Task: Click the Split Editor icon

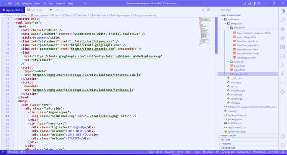Action: (x=209, y=10)
